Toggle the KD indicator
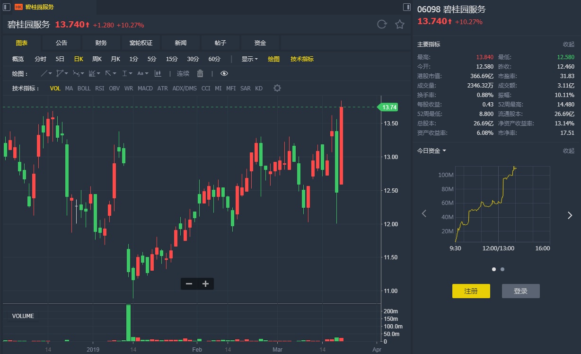The width and height of the screenshot is (581, 354). [x=259, y=88]
